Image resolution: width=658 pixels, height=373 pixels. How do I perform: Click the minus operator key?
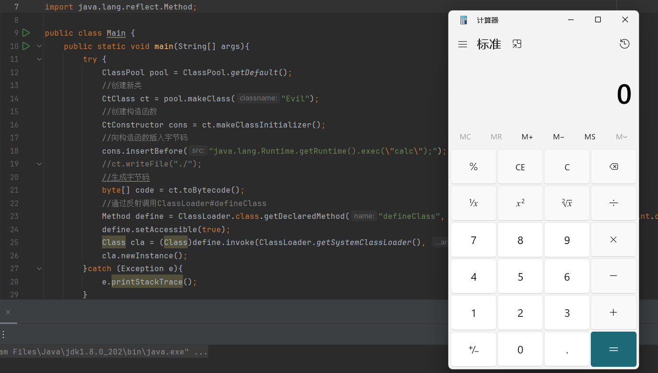[x=614, y=276]
